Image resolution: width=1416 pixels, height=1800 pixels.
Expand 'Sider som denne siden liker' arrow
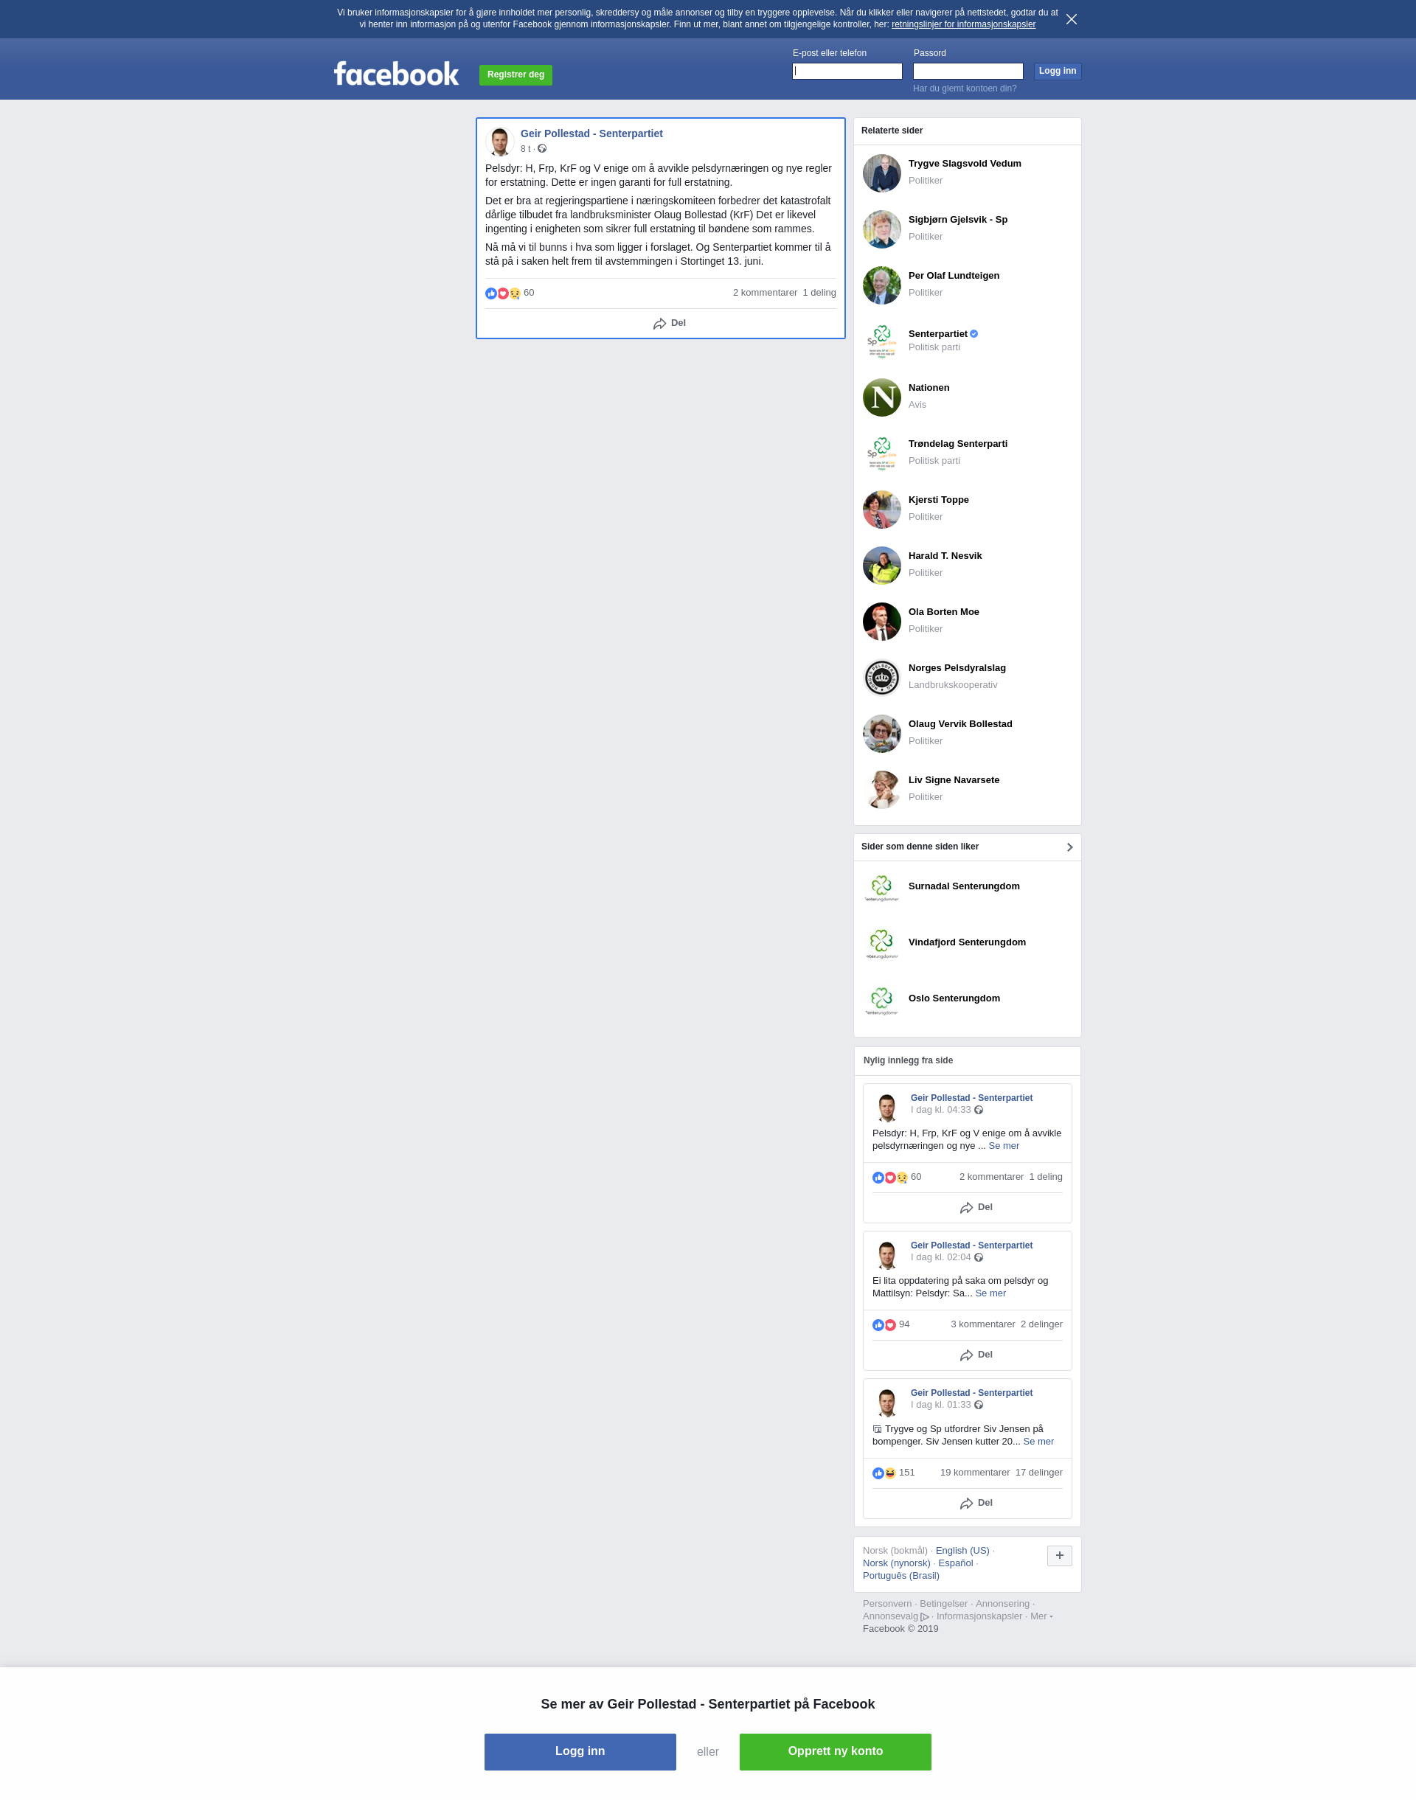1069,847
